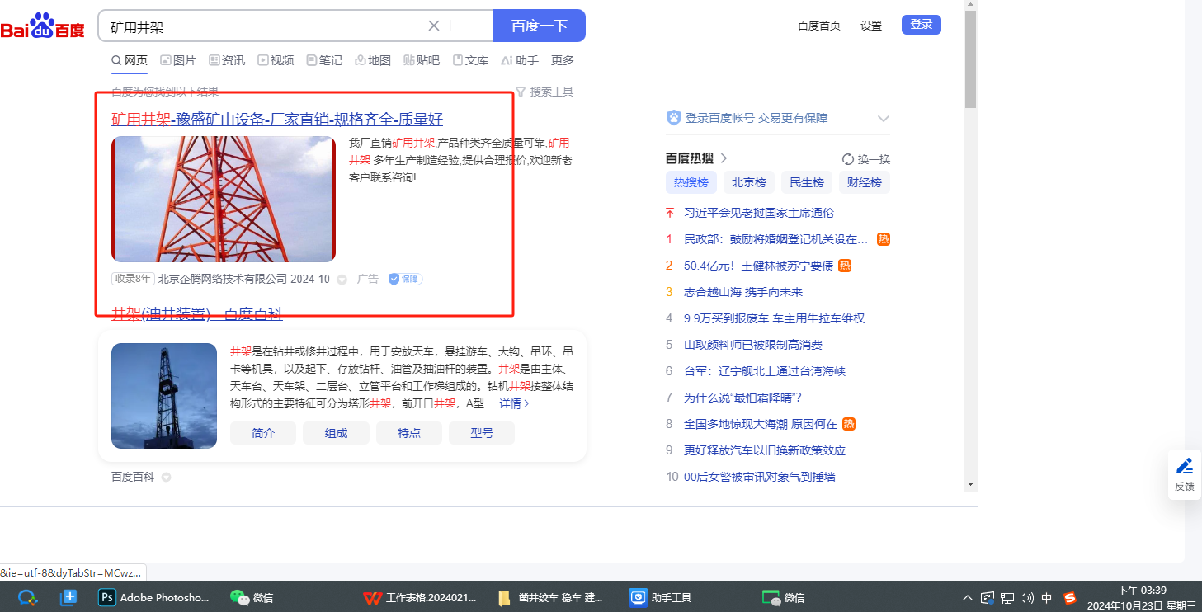Click the 保障 shield badge
Screen dimensions: 1202x612
pos(405,280)
